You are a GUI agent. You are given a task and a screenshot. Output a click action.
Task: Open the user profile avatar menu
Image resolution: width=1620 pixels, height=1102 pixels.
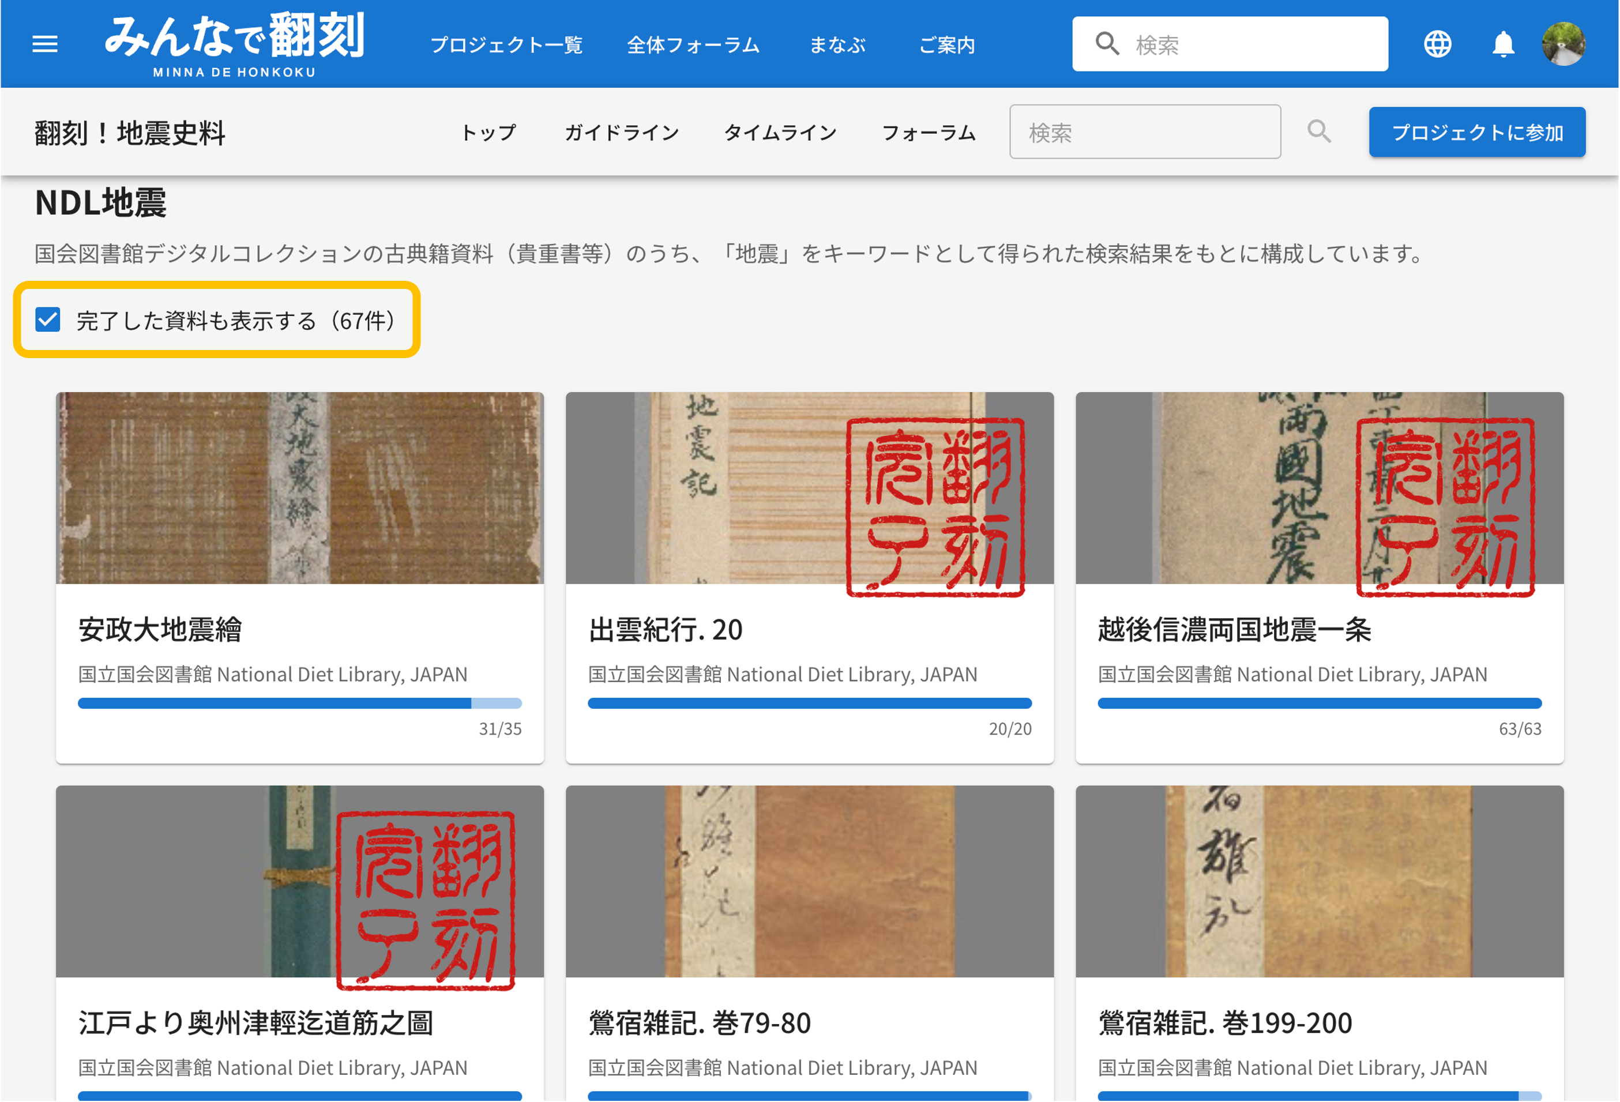pyautogui.click(x=1563, y=44)
